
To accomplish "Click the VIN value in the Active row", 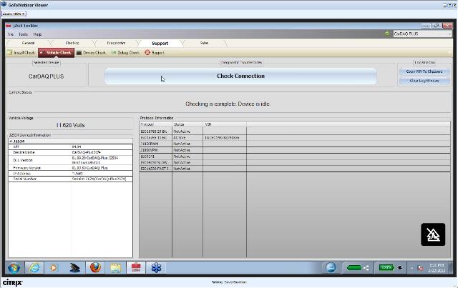I will [222, 137].
